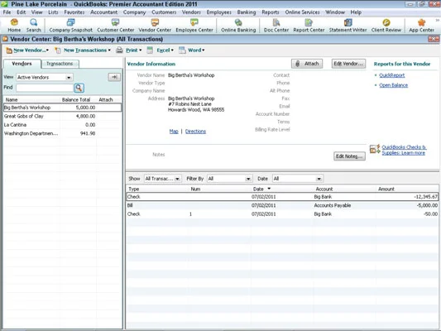Select the Vendors tab

(x=22, y=64)
